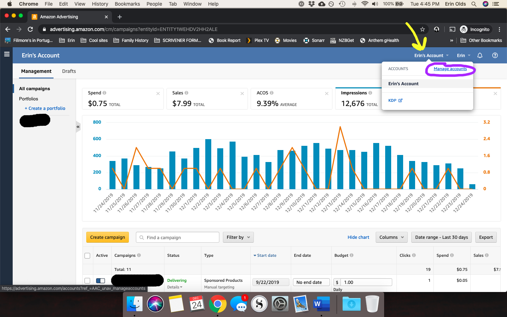Switch to the Drafts tab
Screen dimensions: 507x317
[69, 71]
